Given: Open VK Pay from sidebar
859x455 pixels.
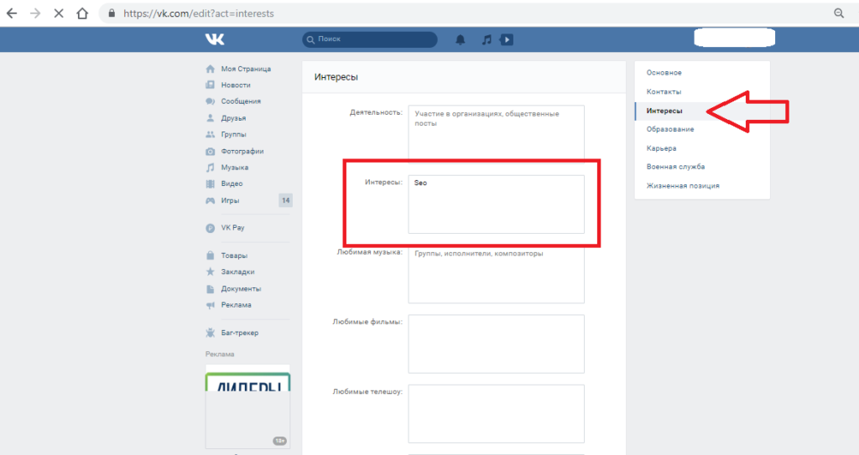Looking at the screenshot, I should click(x=232, y=228).
